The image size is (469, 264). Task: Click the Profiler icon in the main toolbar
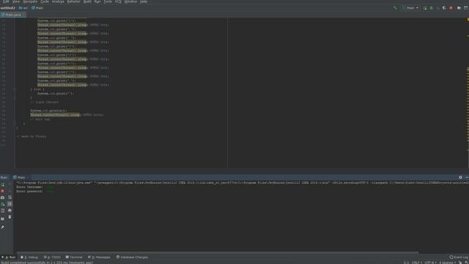click(x=444, y=8)
